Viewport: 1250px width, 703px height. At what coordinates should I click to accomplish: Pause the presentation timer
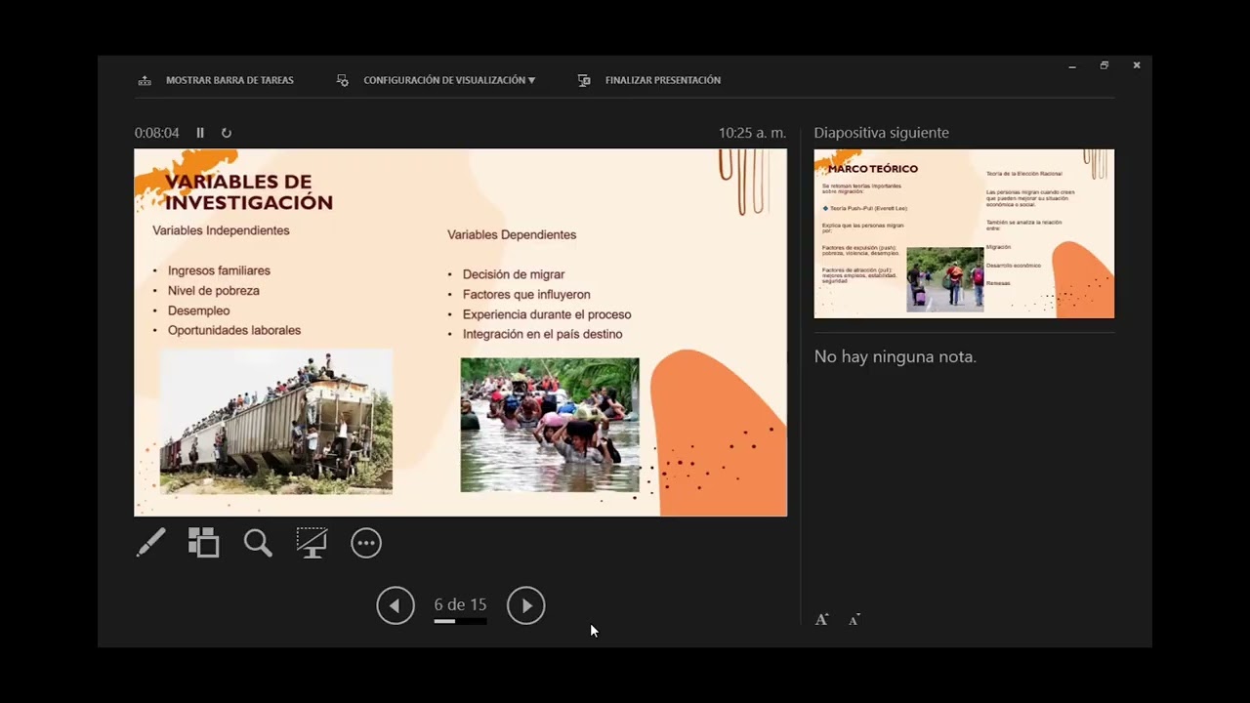[200, 133]
